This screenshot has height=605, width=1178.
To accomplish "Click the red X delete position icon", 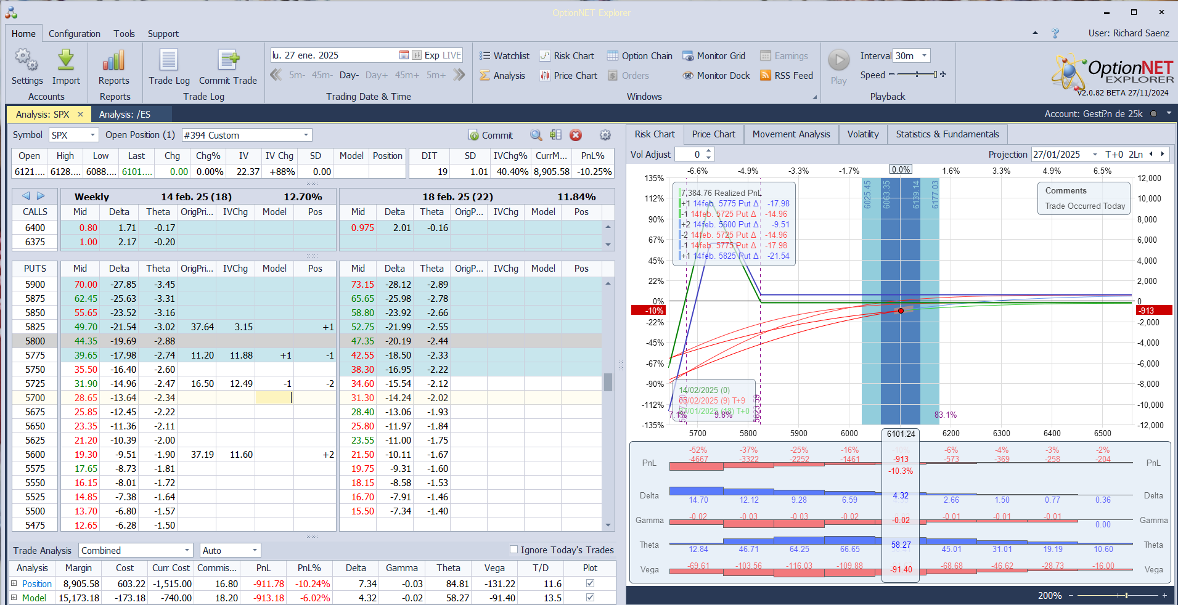I will point(576,135).
